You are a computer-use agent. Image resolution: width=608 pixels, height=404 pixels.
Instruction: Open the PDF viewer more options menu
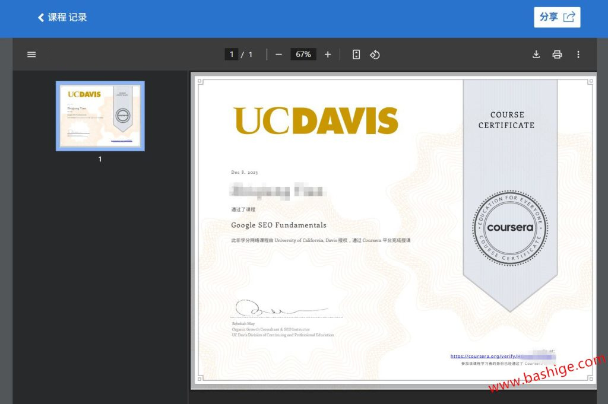pos(578,55)
